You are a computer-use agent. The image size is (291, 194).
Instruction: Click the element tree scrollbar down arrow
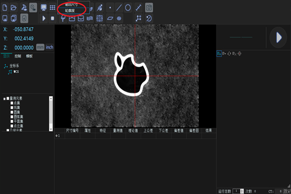click(51, 129)
